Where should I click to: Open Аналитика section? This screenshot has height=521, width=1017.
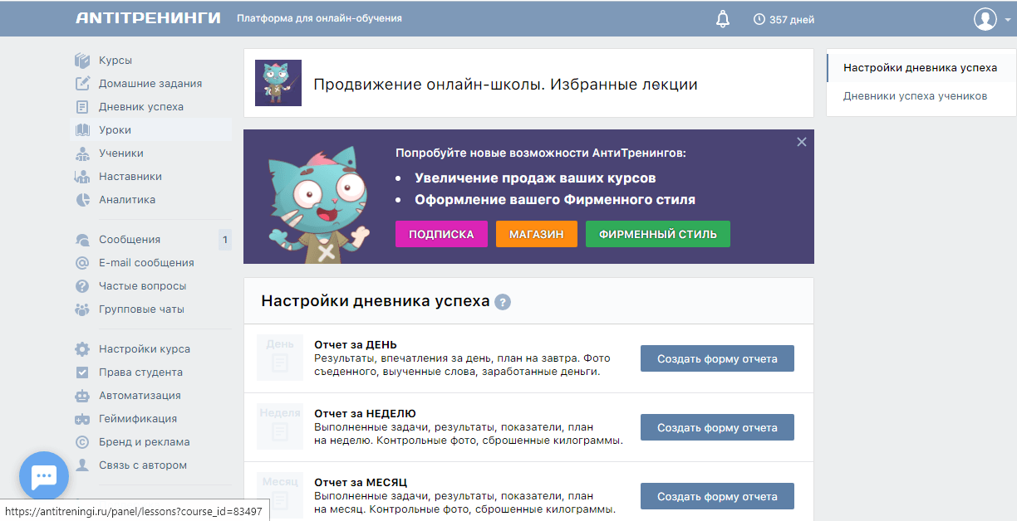(127, 200)
